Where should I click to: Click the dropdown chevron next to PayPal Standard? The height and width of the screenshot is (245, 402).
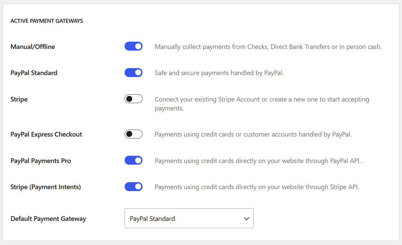(246, 219)
